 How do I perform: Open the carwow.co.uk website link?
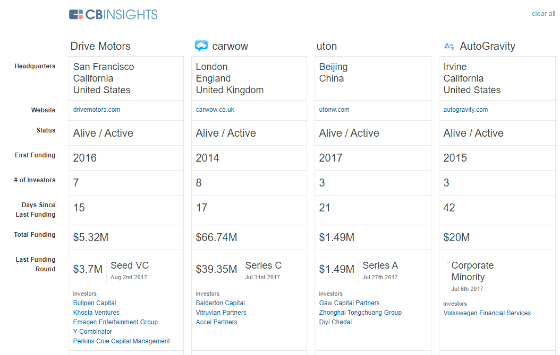(x=215, y=110)
